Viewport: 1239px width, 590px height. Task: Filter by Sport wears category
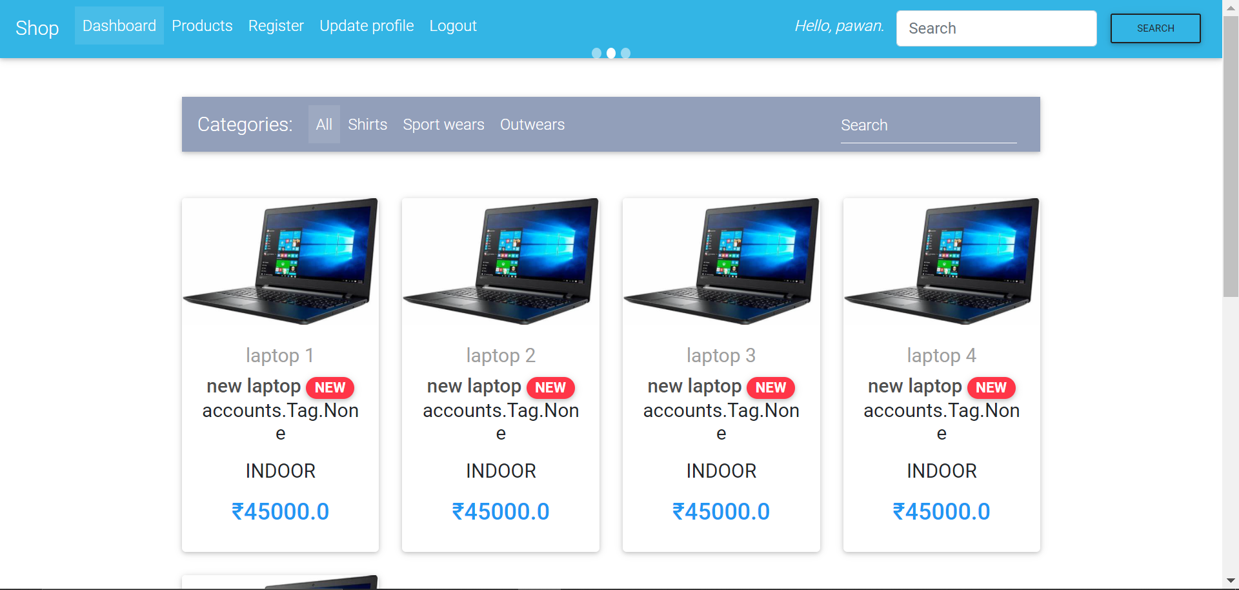pyautogui.click(x=444, y=125)
